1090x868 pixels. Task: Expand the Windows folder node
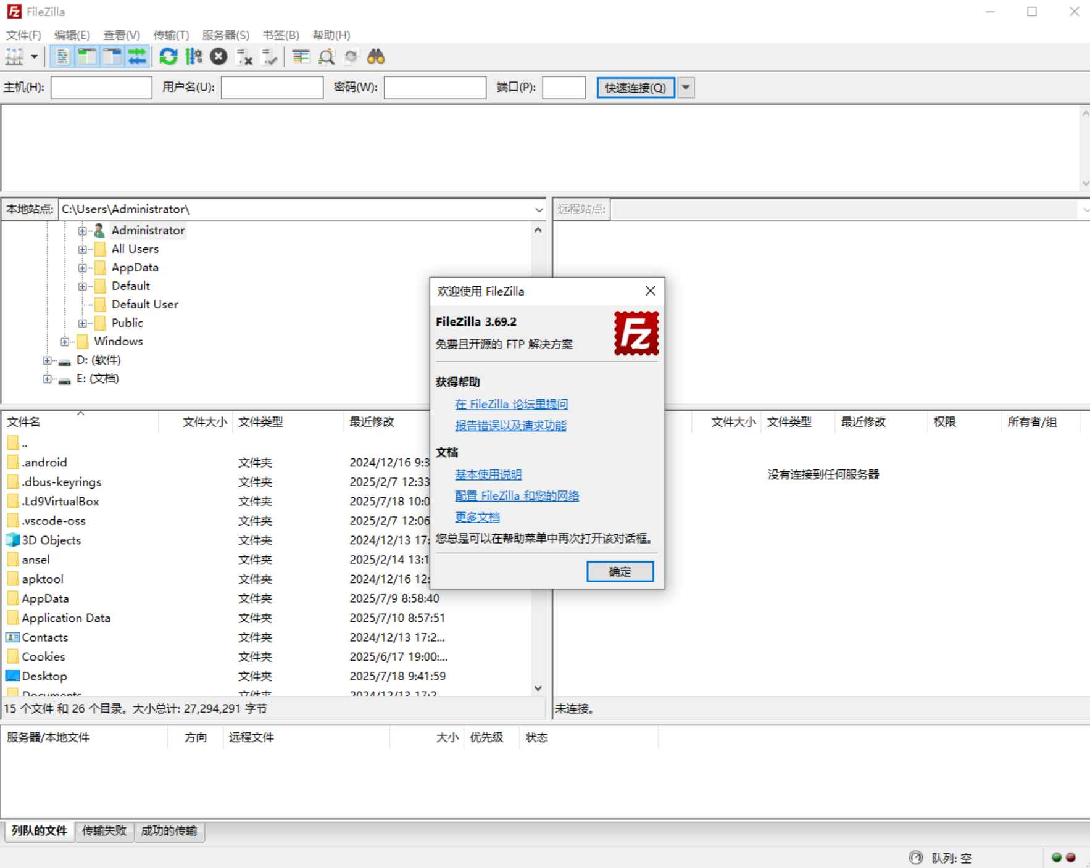pos(65,341)
